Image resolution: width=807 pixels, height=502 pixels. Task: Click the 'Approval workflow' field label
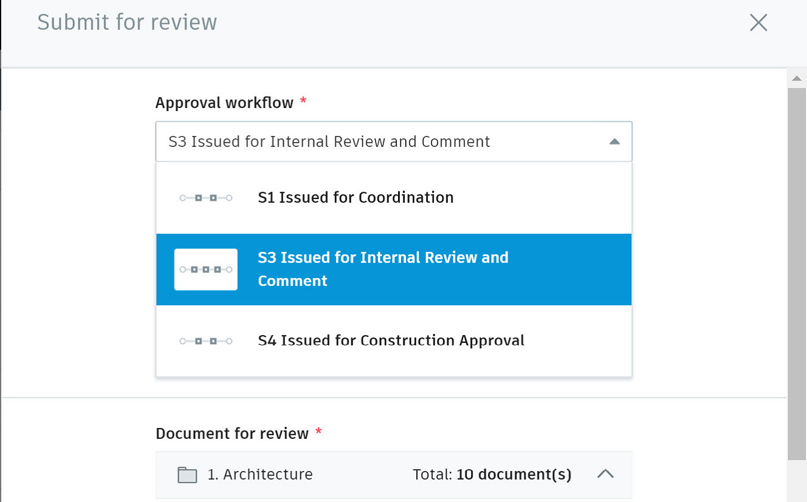point(225,103)
